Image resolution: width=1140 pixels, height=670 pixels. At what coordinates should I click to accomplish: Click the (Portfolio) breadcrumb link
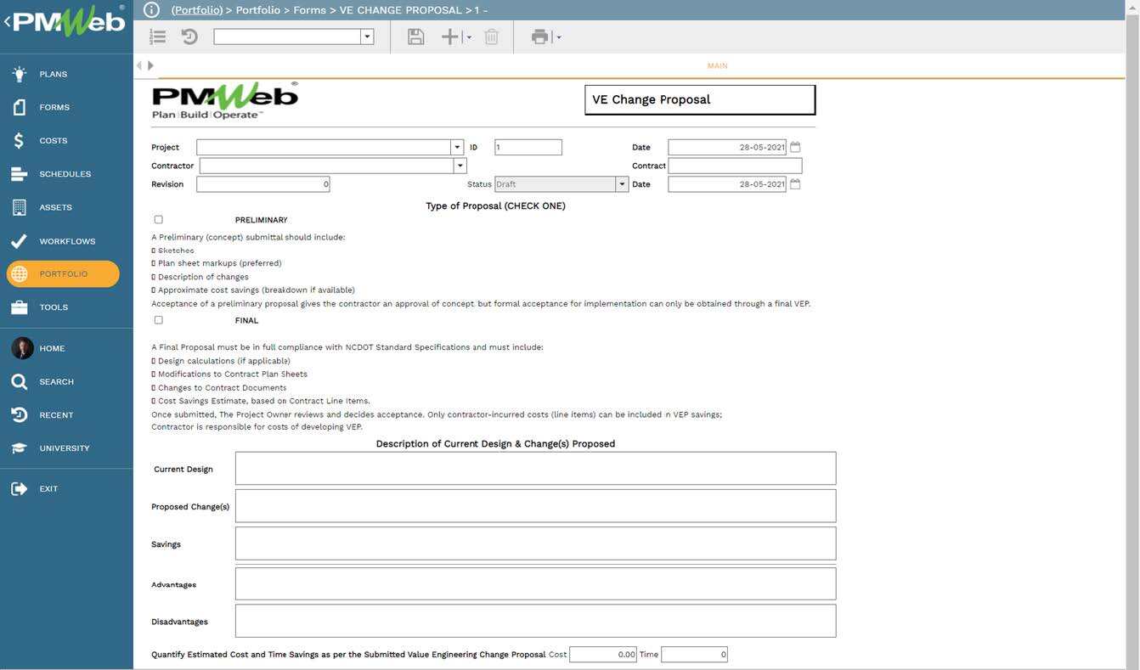tap(197, 10)
